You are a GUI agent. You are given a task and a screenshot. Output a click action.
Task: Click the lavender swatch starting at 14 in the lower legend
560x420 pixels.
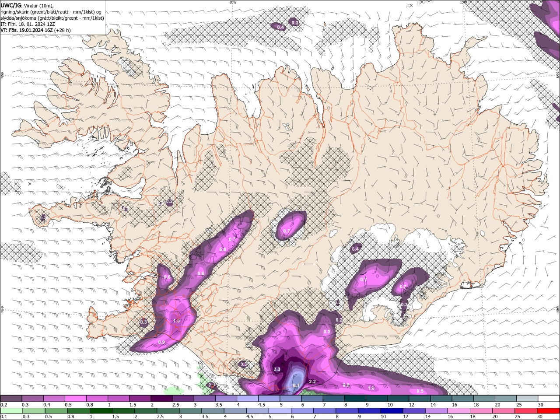click(x=436, y=411)
